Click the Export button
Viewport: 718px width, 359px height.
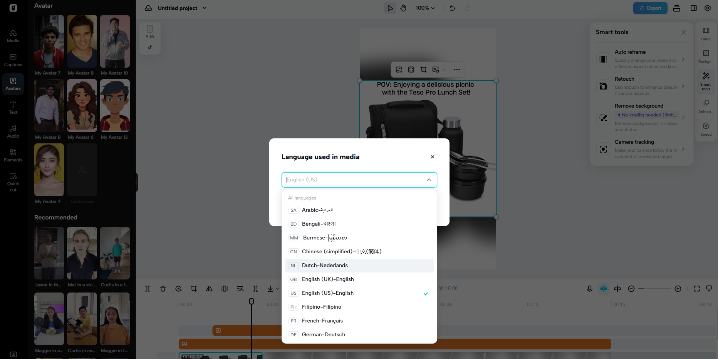(x=650, y=8)
